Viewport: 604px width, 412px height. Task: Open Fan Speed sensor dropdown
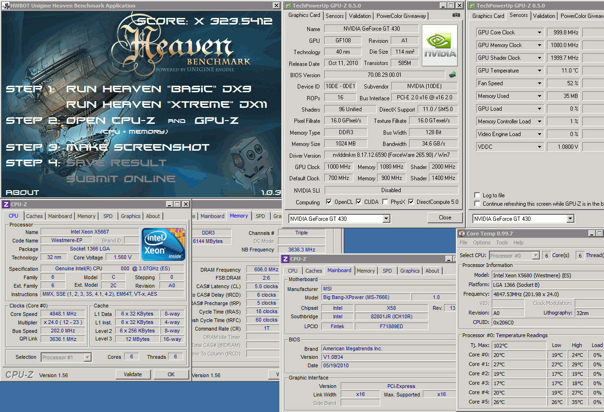(x=540, y=83)
